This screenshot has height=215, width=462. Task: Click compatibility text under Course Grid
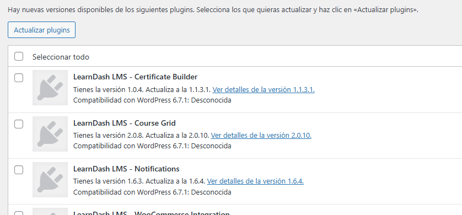[x=152, y=146]
